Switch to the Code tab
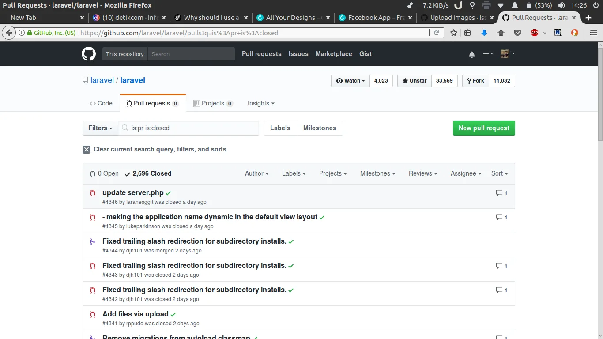 [101, 103]
